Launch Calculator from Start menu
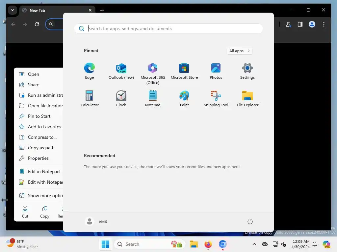The height and width of the screenshot is (252, 337). click(90, 99)
